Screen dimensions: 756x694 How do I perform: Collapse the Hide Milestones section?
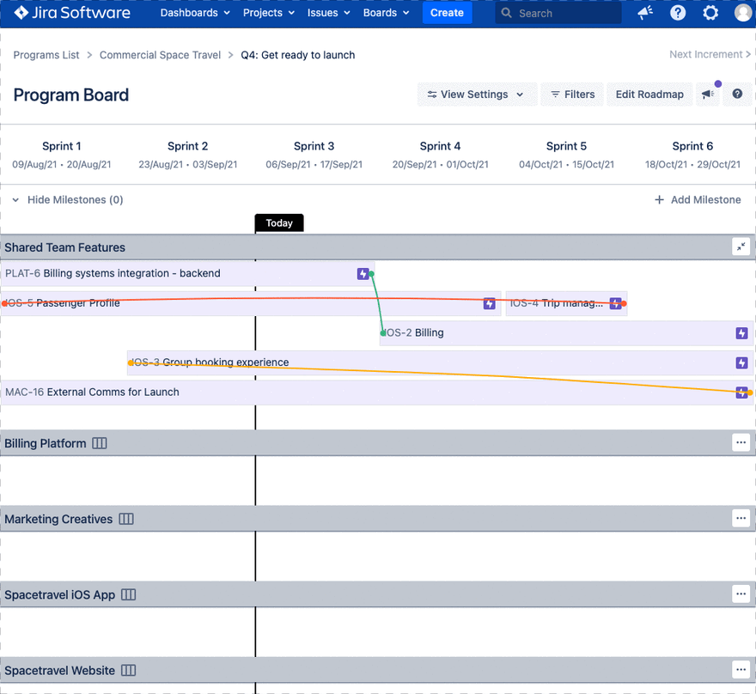click(x=68, y=199)
